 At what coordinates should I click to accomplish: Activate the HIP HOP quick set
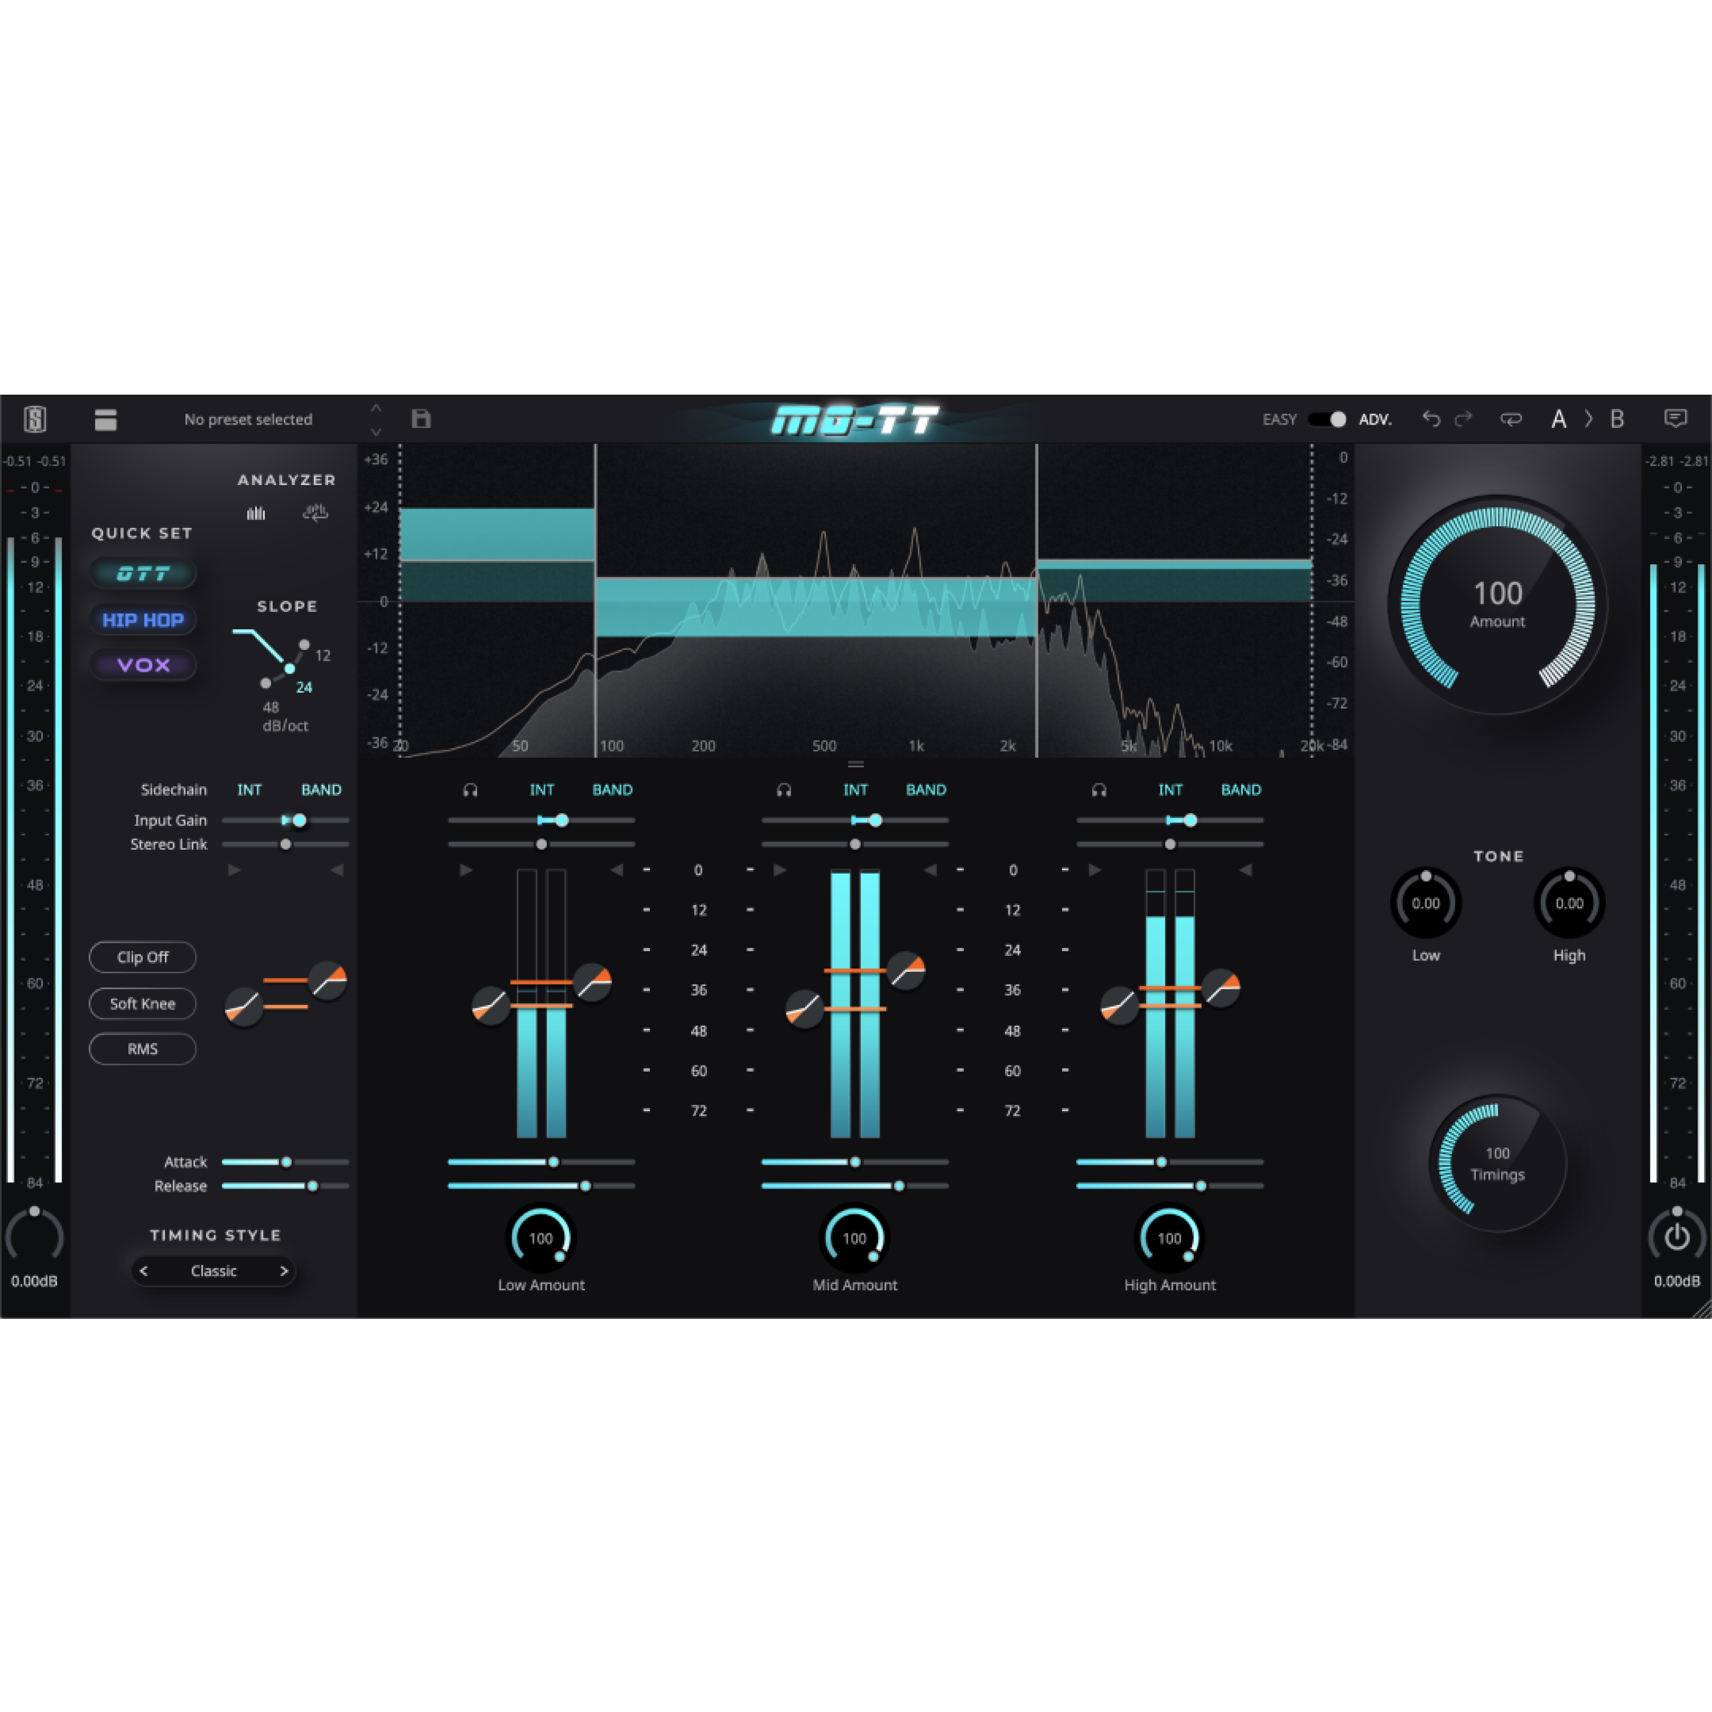tap(143, 619)
